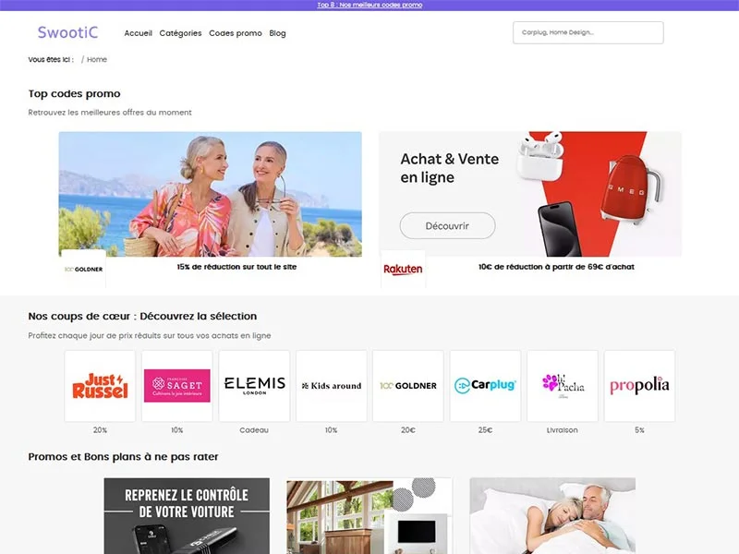Select the Le Pacha logo tile

click(563, 386)
